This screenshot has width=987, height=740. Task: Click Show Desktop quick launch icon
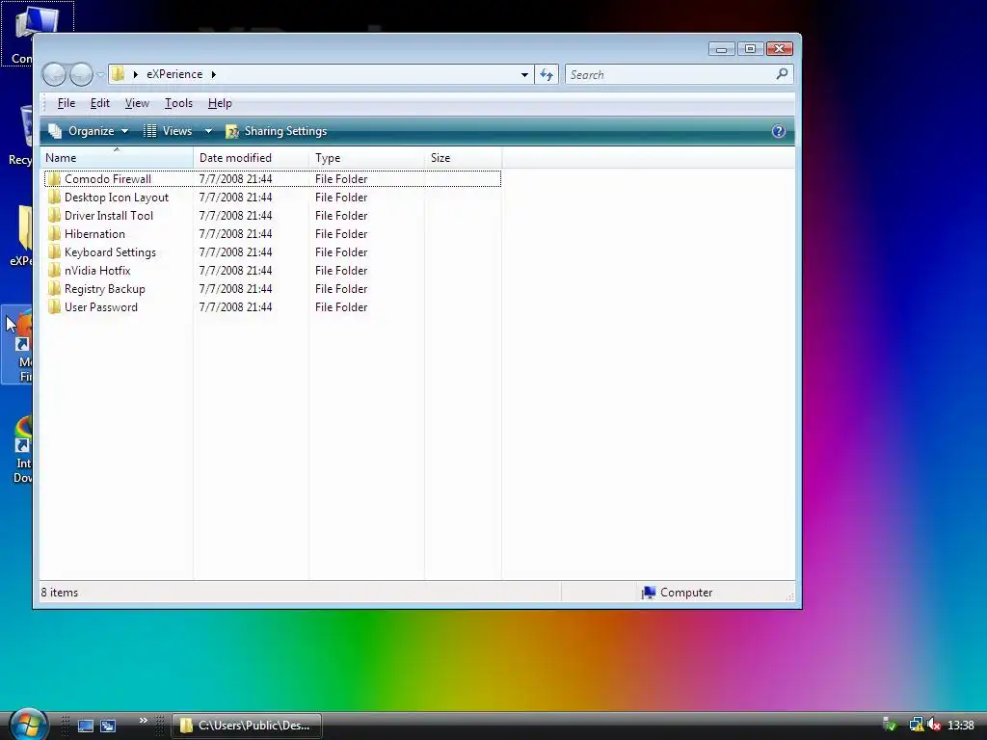pyautogui.click(x=86, y=726)
